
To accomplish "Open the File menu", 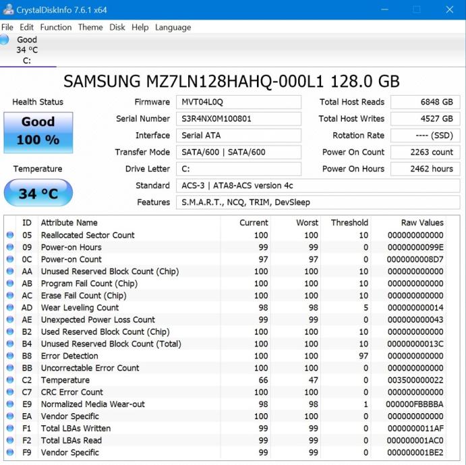I will point(7,28).
